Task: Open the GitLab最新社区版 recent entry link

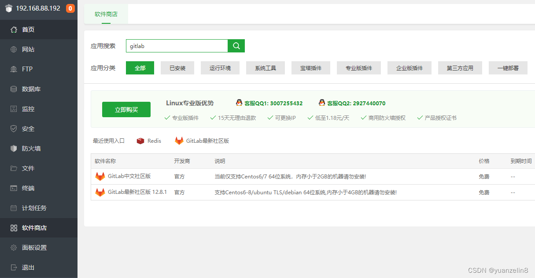Action: [207, 141]
